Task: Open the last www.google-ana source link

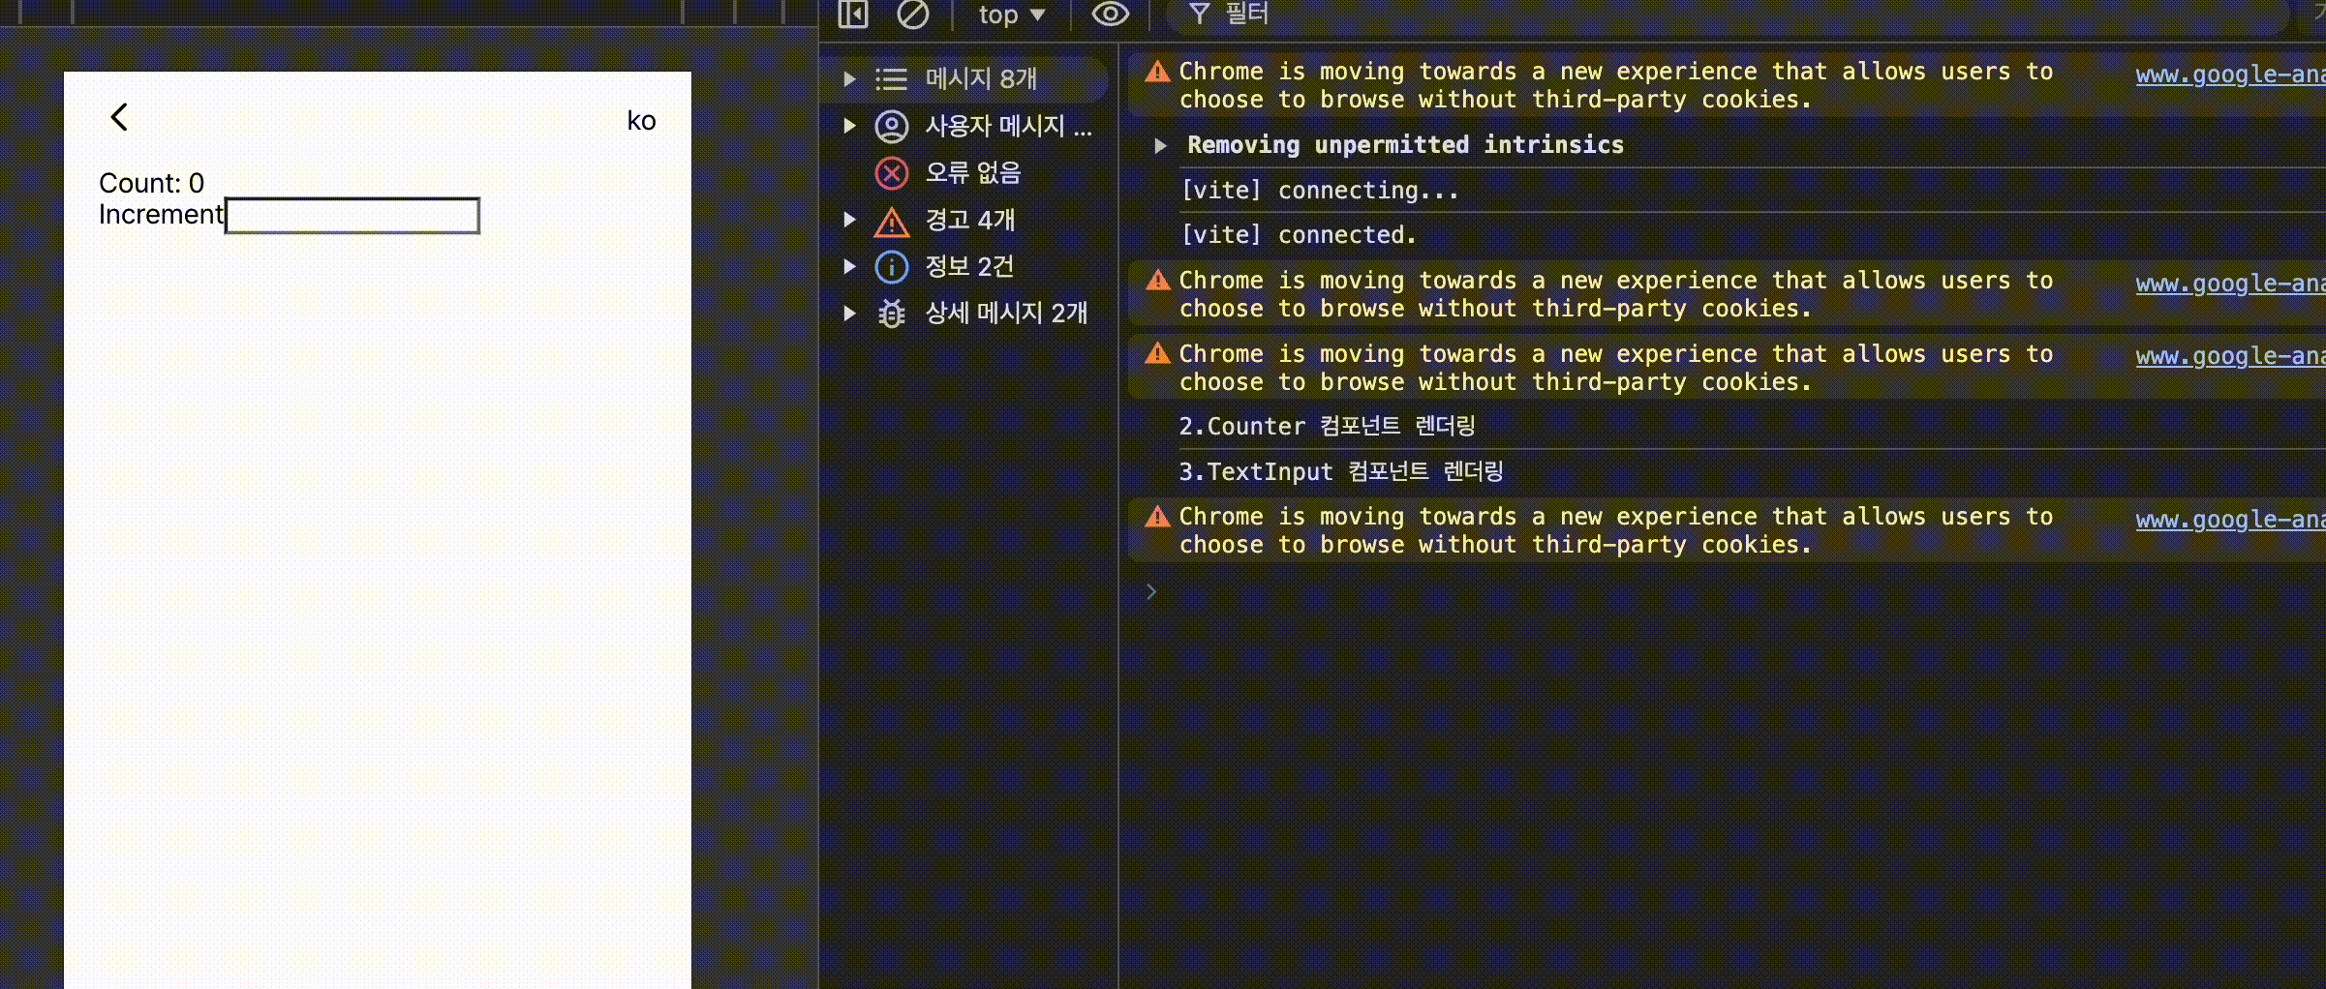Action: click(2229, 520)
